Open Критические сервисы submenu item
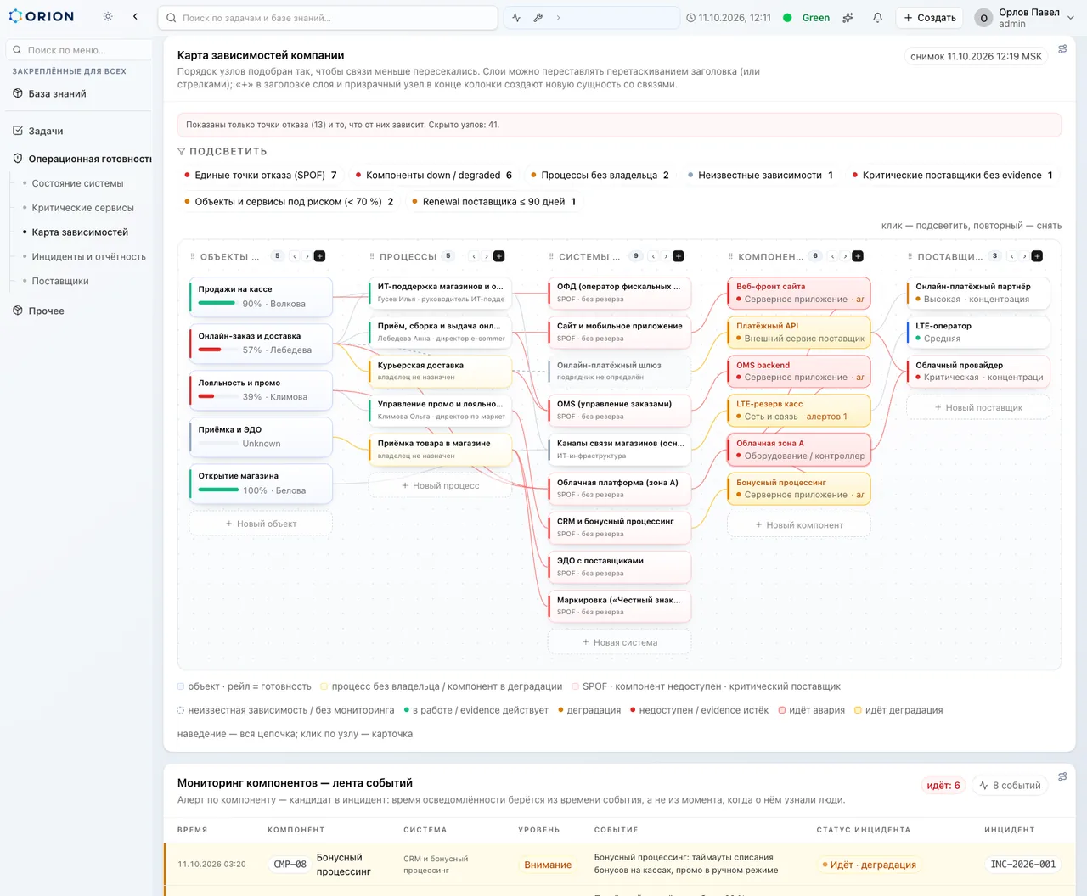The height and width of the screenshot is (896, 1087). [82, 208]
